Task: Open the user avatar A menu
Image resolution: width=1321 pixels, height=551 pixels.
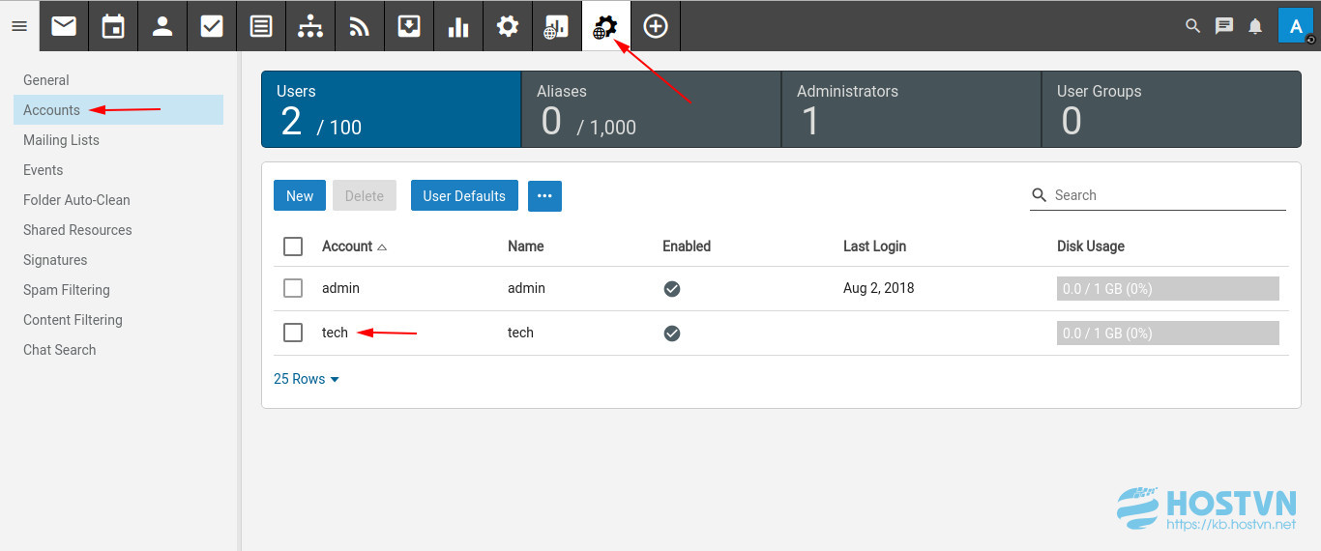Action: coord(1296,26)
